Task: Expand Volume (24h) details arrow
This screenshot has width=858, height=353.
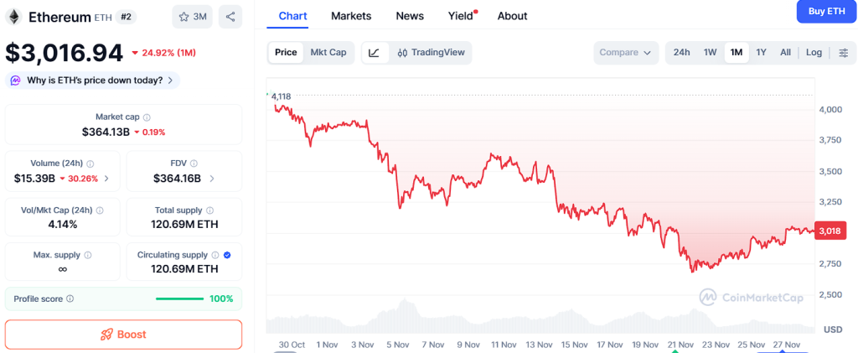Action: pos(106,179)
